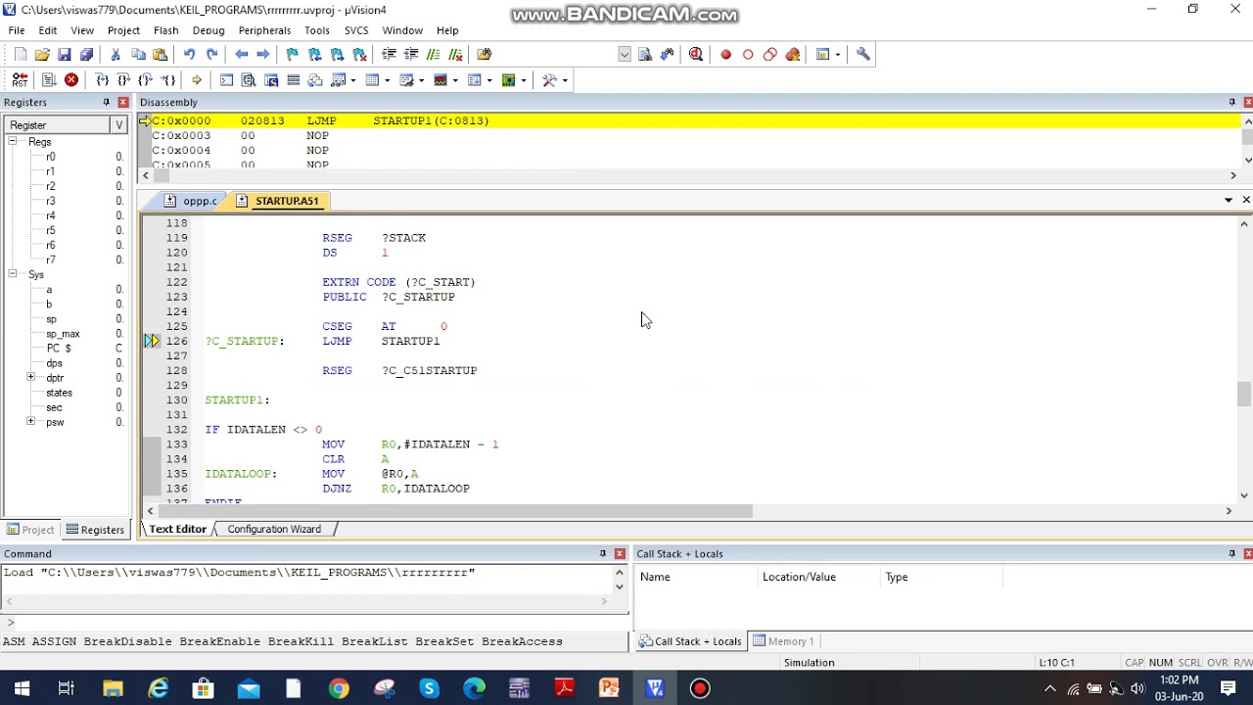1253x705 pixels.
Task: Click the Cut scissors icon
Action: [x=116, y=55]
